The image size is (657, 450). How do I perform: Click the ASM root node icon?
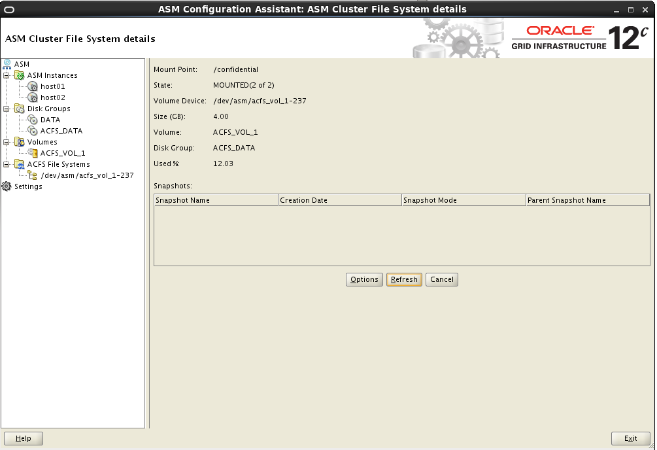7,64
